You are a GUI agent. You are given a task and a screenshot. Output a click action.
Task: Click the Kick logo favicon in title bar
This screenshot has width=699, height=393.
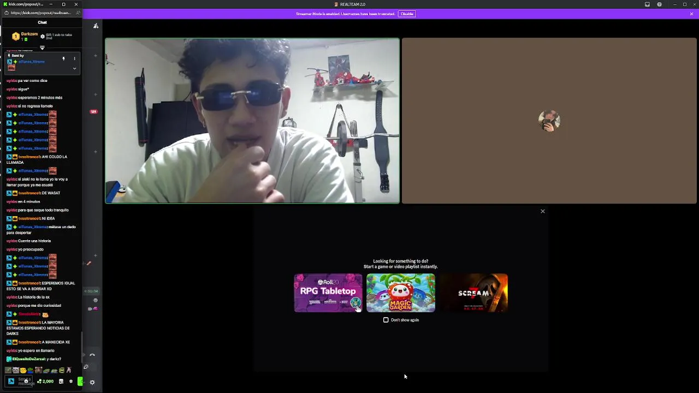(x=5, y=4)
